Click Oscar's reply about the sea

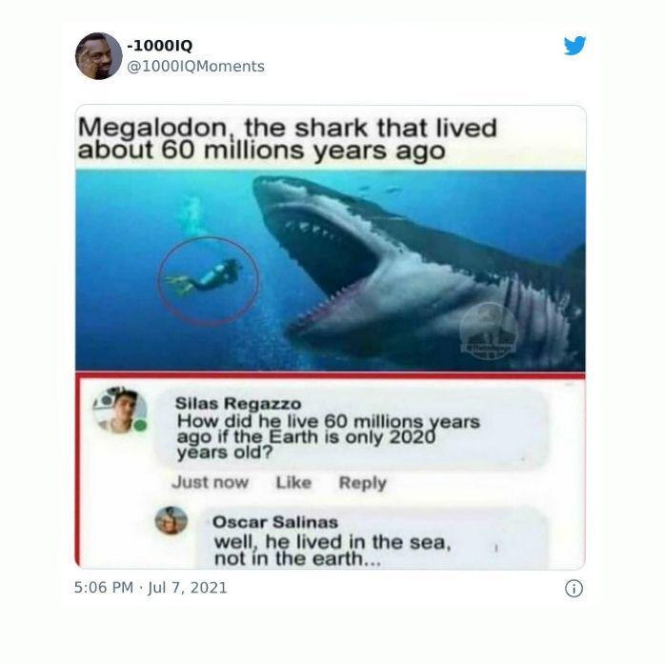[332, 550]
